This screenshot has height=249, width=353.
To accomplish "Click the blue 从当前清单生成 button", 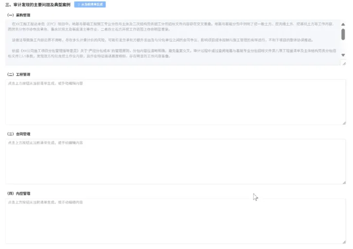I will [x=90, y=4].
